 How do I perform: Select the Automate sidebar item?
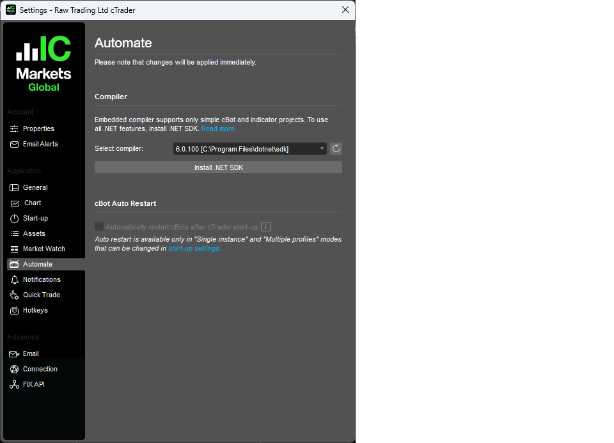46,264
